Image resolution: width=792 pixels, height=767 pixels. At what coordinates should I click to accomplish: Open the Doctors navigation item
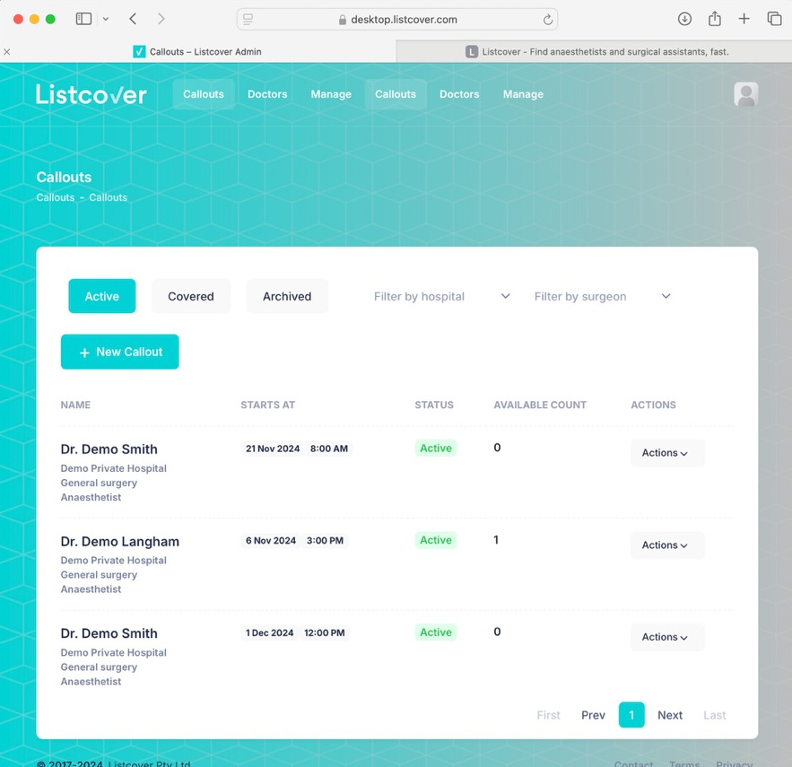click(266, 94)
